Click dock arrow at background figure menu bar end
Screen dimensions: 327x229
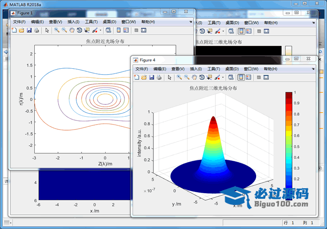coord(313,23)
